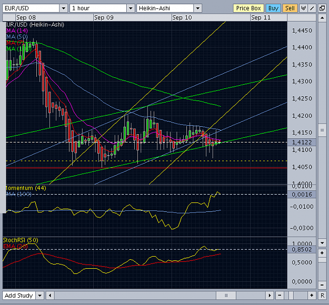This screenshot has width=329, height=305.
Task: Click the 0,0016 momentum value marker
Action: [302, 195]
